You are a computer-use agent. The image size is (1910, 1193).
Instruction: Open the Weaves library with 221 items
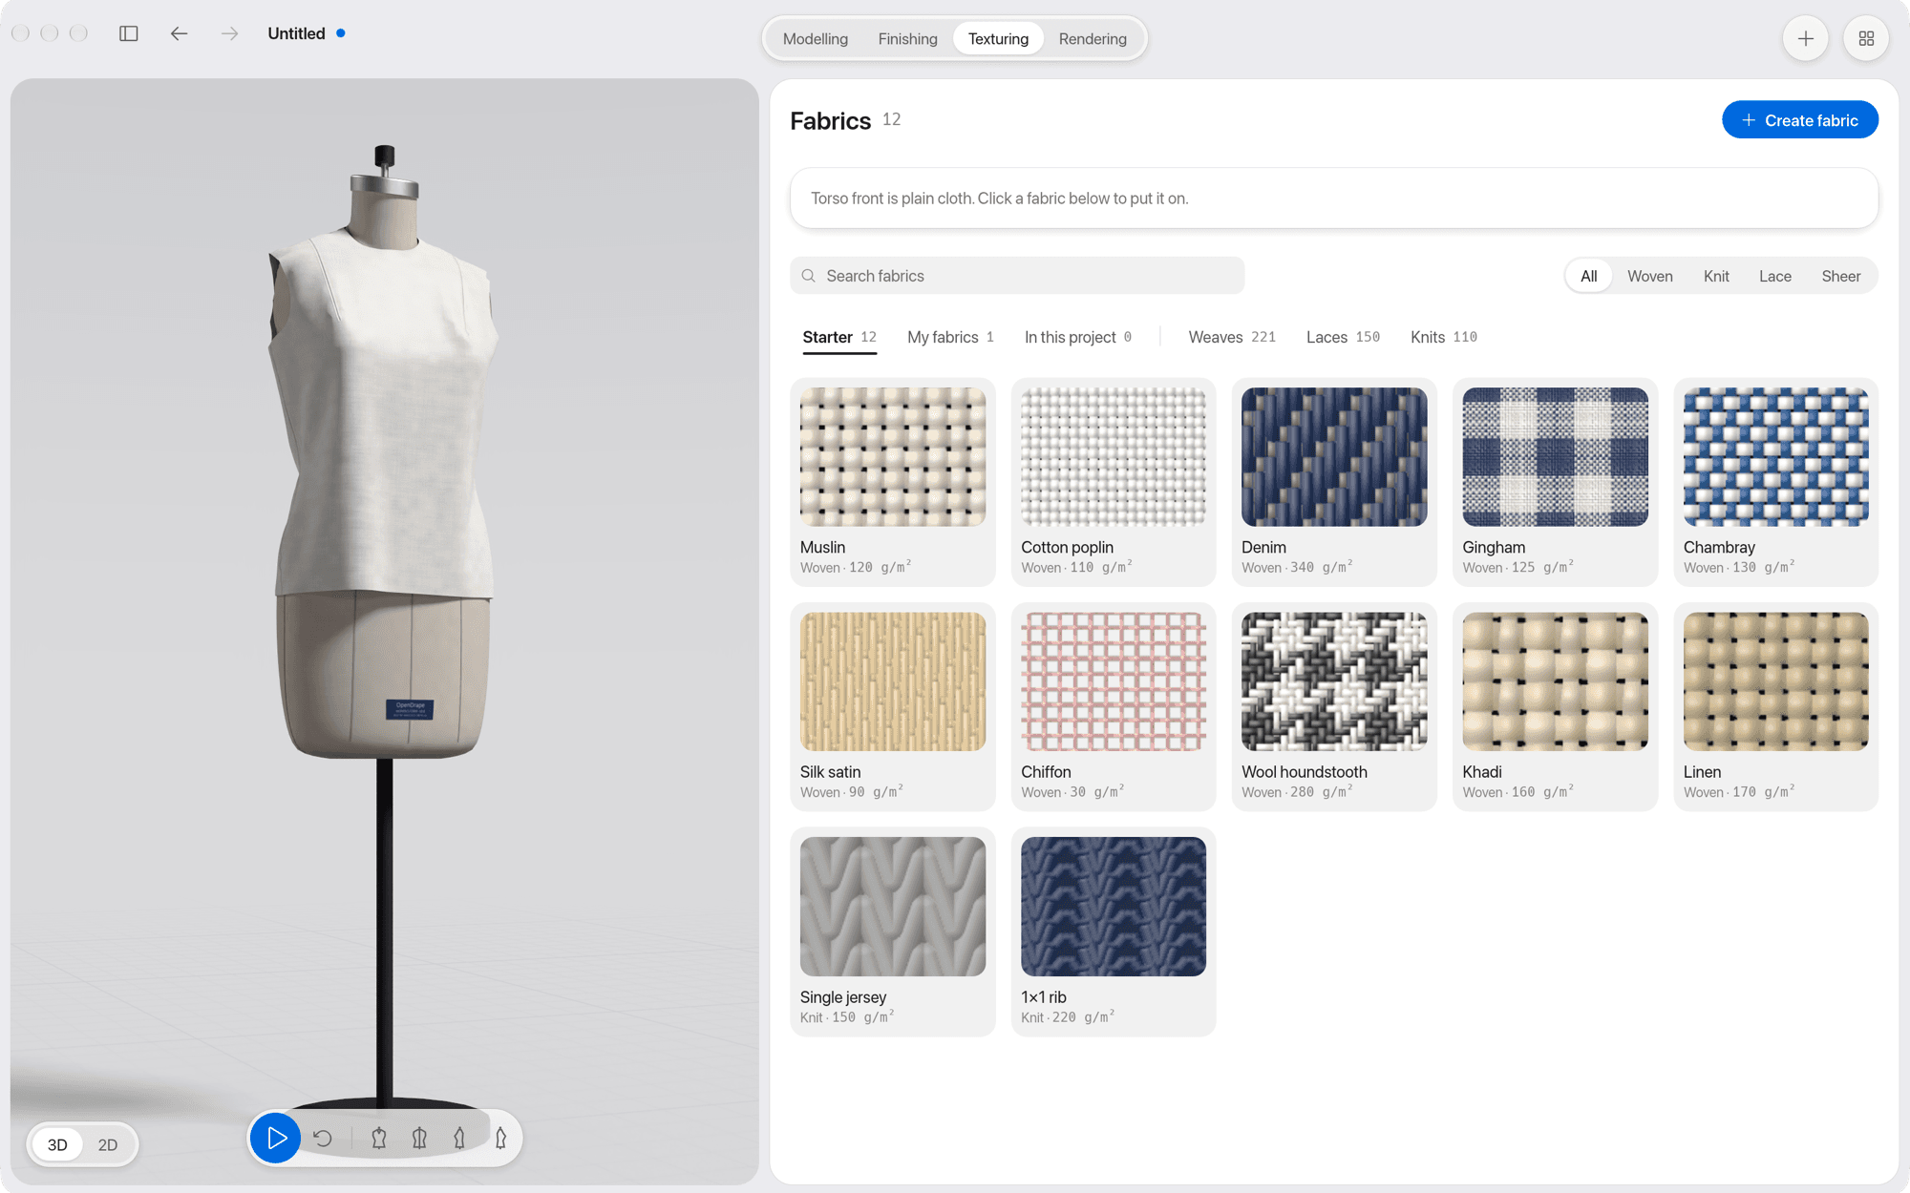pos(1232,337)
